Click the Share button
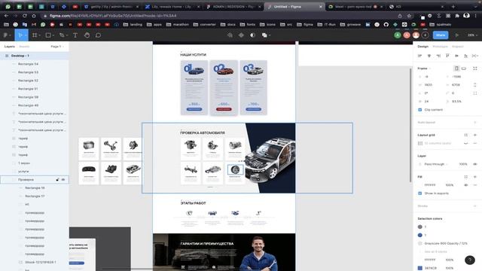482x271 pixels. (441, 35)
